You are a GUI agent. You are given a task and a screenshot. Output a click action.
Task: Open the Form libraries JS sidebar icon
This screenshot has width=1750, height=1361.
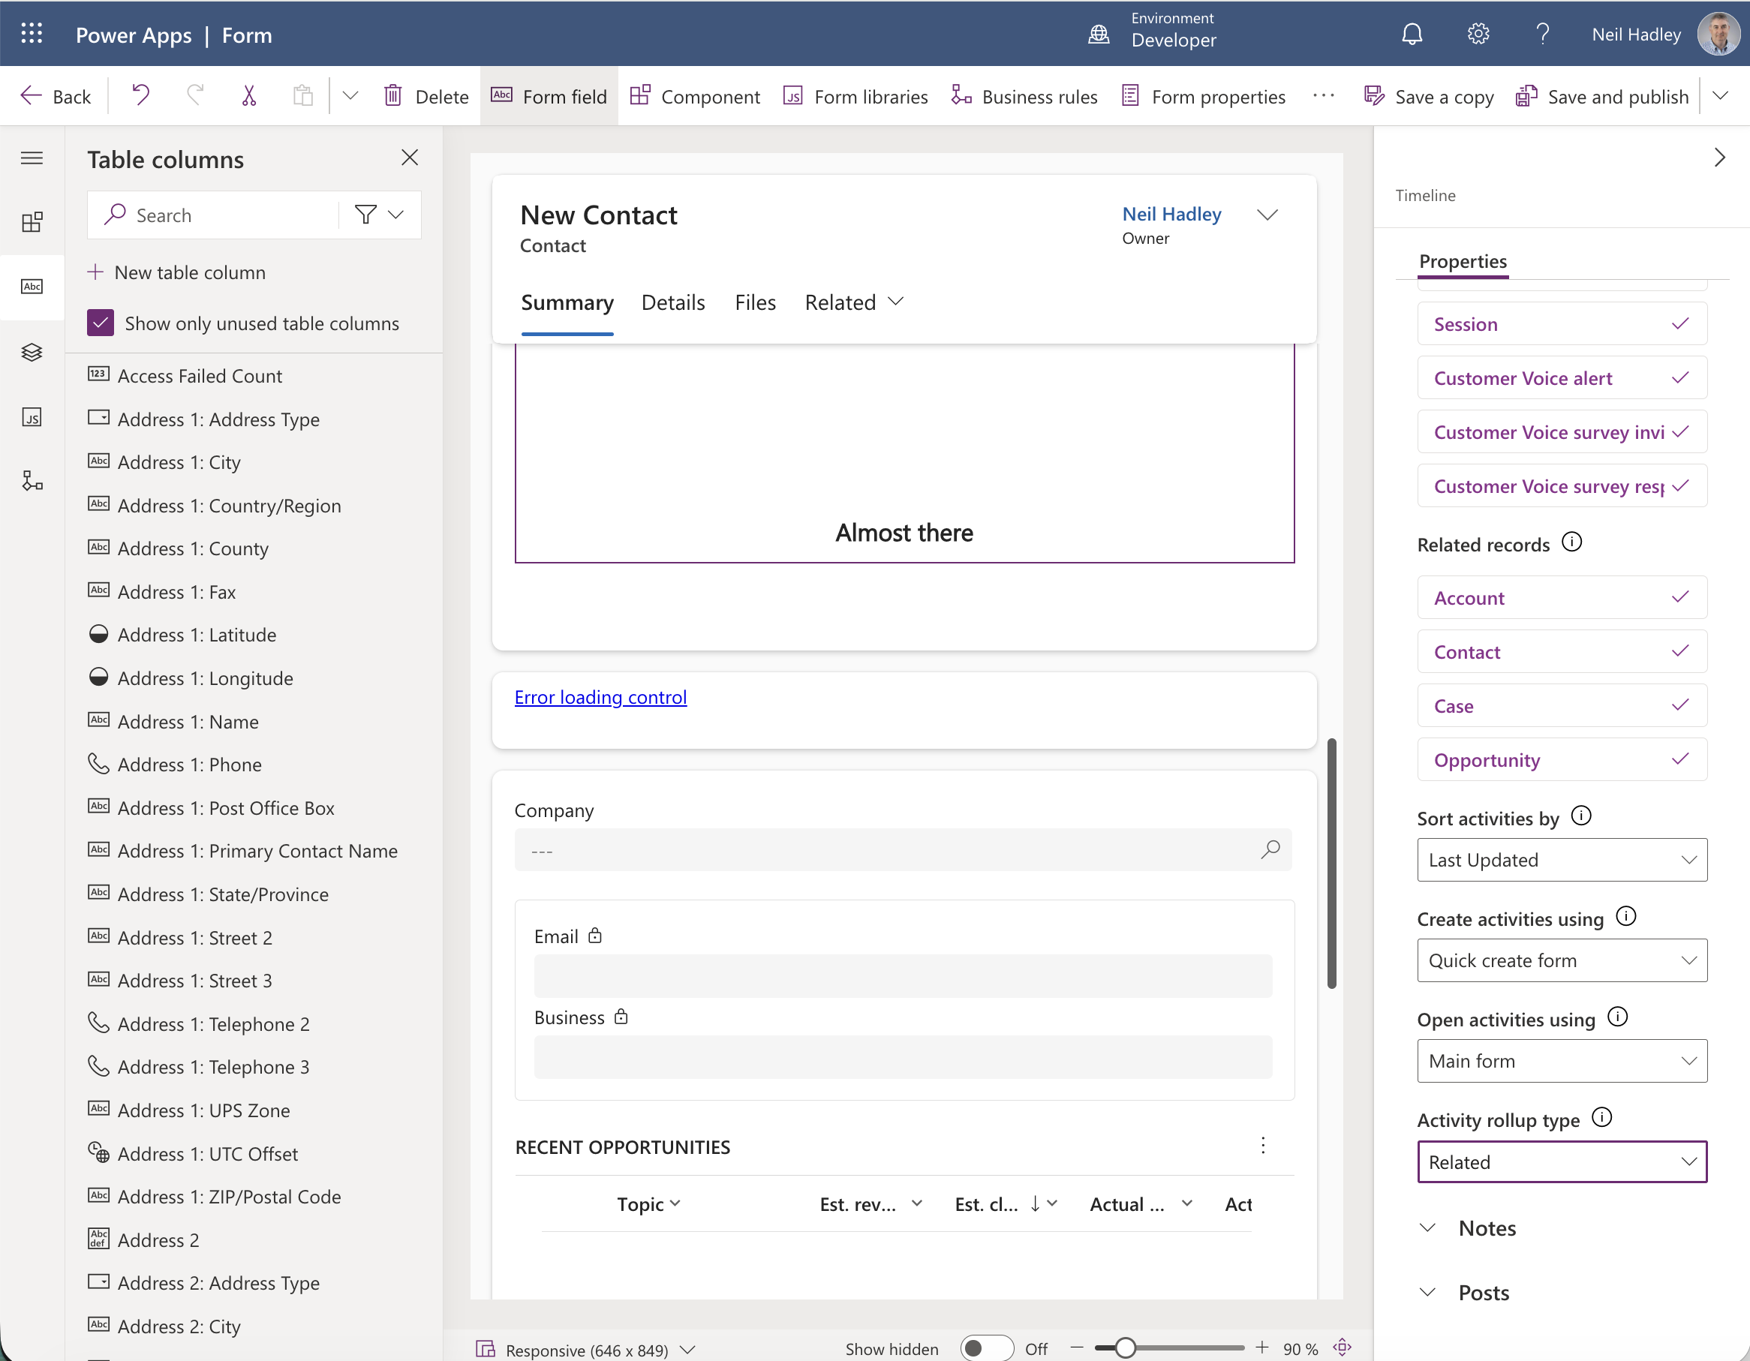pyautogui.click(x=32, y=417)
